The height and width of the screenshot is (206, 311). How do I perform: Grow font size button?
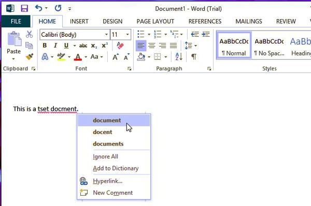click(x=116, y=57)
